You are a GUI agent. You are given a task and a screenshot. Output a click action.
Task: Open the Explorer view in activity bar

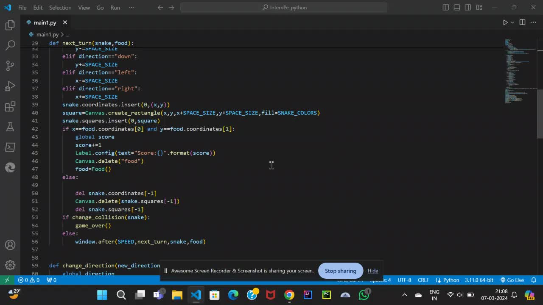10,25
